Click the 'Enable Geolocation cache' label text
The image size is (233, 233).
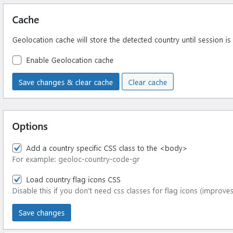(x=70, y=61)
